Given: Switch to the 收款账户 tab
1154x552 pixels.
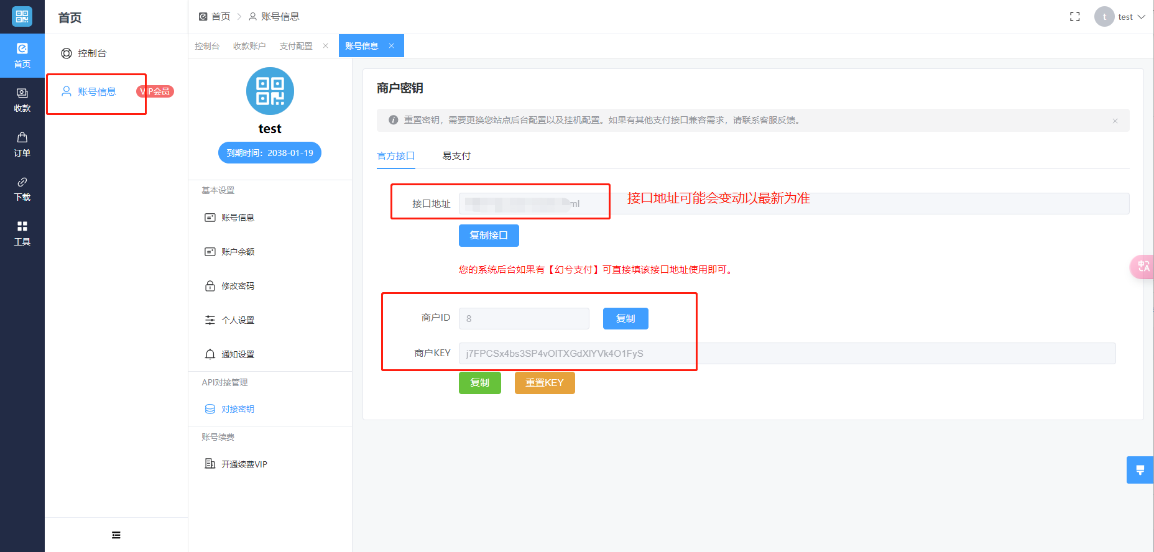Looking at the screenshot, I should (249, 46).
